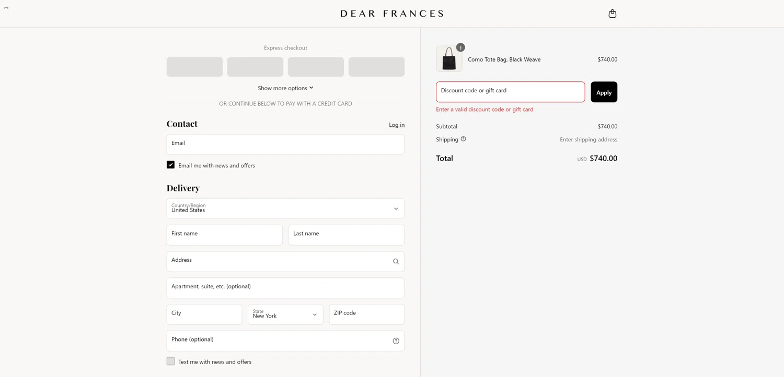Viewport: 784px width, 377px height.
Task: Open the shopping bag cart icon
Action: pyautogui.click(x=612, y=14)
